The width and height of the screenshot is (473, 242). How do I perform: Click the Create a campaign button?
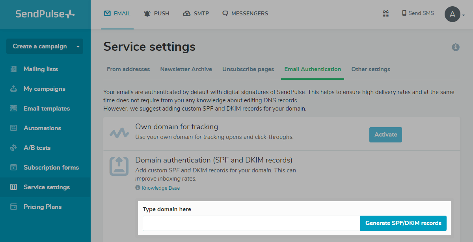39,46
